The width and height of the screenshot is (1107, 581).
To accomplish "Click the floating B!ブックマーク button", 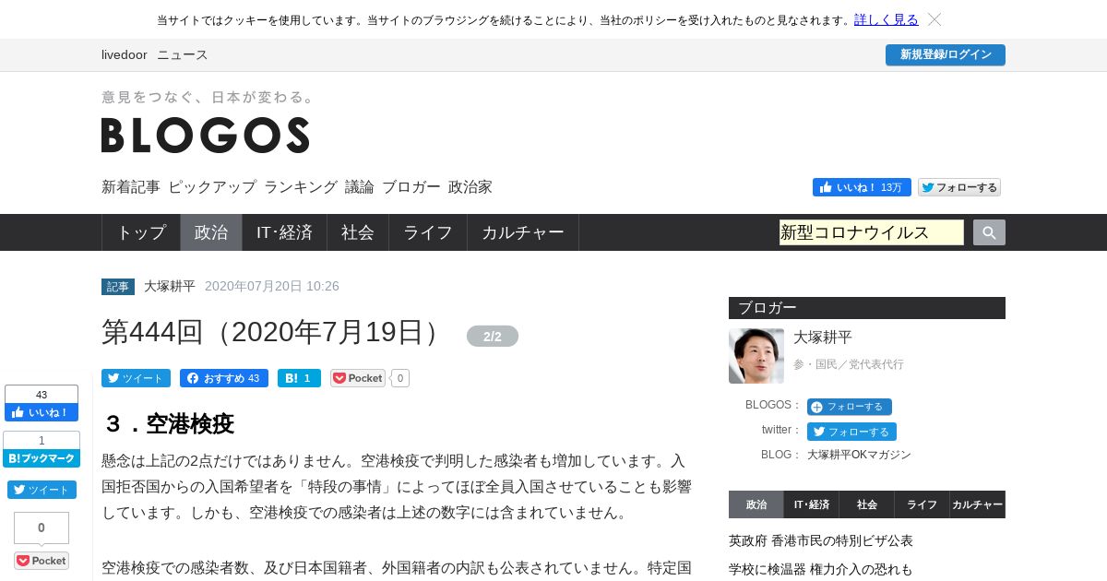I will tap(42, 458).
